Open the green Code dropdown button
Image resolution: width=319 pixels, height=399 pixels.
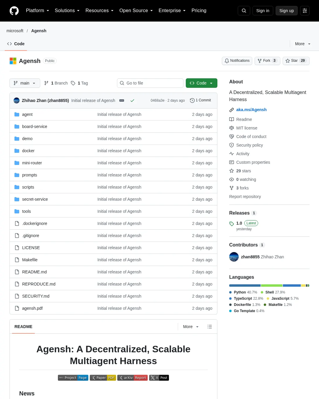(x=201, y=83)
